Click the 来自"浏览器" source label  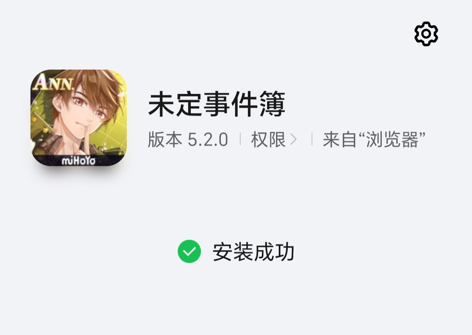coord(374,139)
